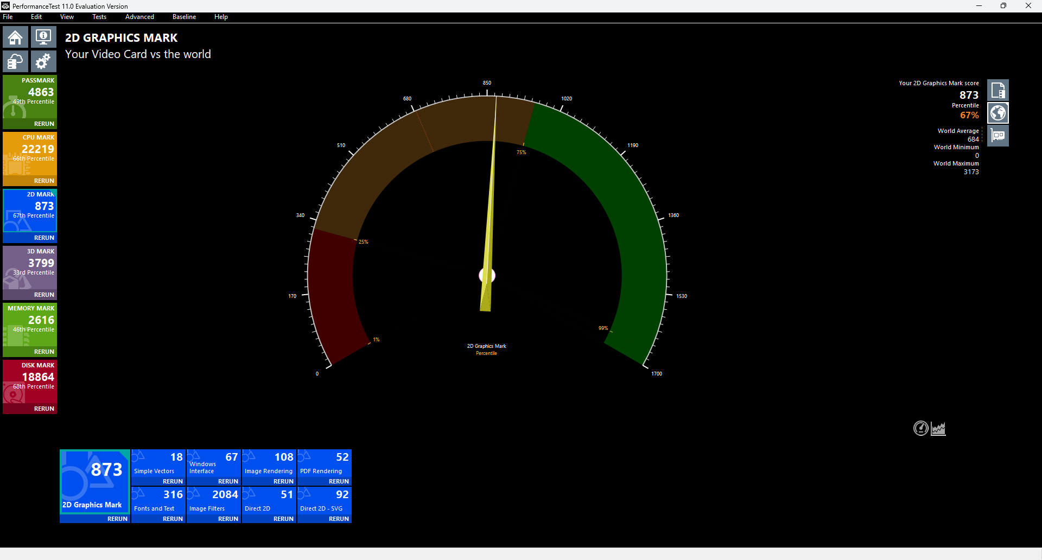
Task: Select the MEMORY MARK tile title
Action: (31, 308)
